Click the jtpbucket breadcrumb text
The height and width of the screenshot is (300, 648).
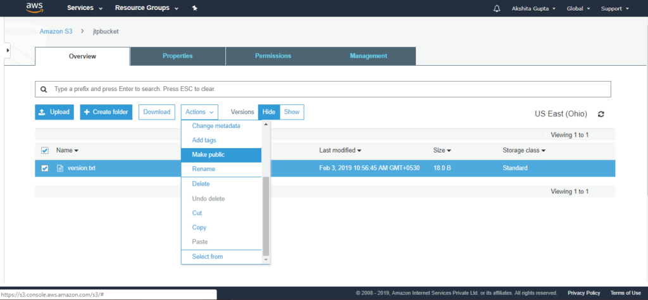click(106, 32)
